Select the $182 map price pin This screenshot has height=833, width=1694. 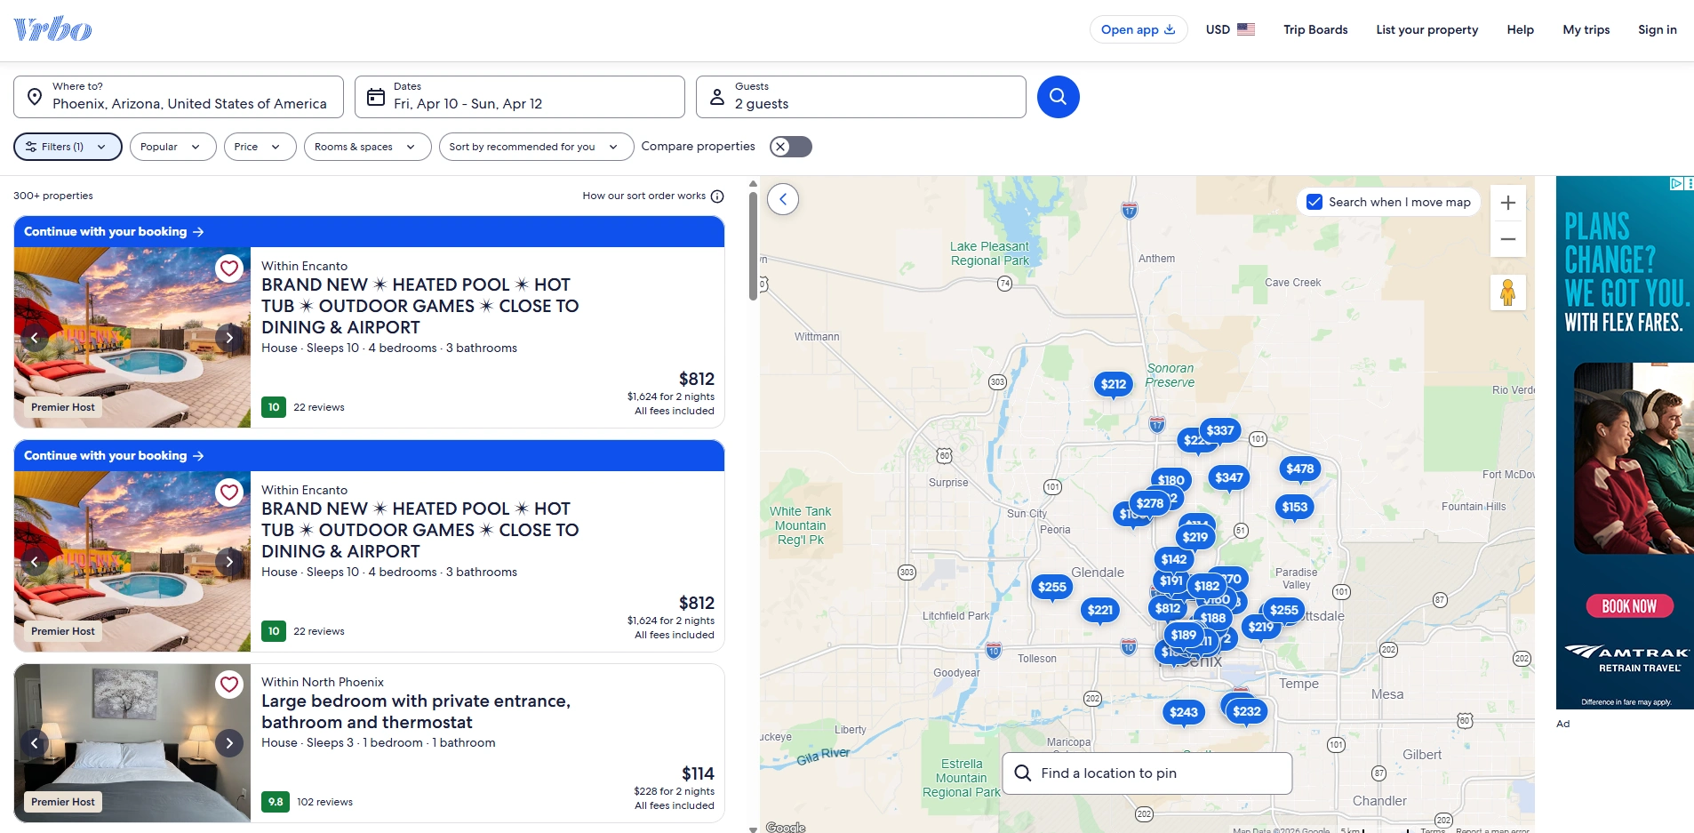click(1207, 586)
